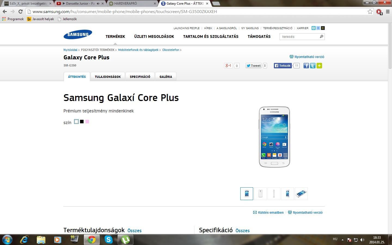Open the TARTALOM ÉS SZOLGÁLTATÁS menu
This screenshot has height=245, width=392.
(x=211, y=36)
